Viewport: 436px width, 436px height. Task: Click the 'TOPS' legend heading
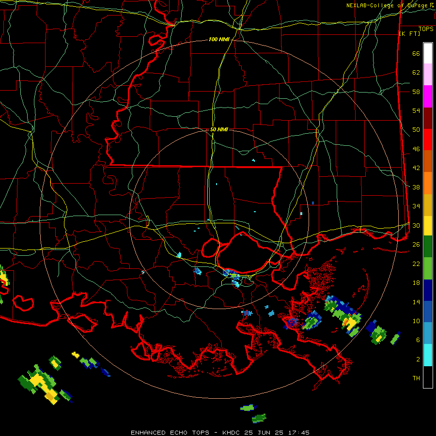[426, 29]
